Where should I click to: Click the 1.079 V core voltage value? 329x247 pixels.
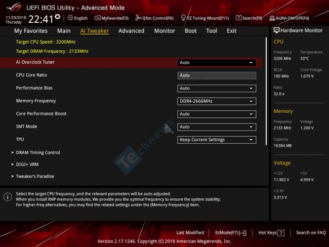[x=307, y=76]
